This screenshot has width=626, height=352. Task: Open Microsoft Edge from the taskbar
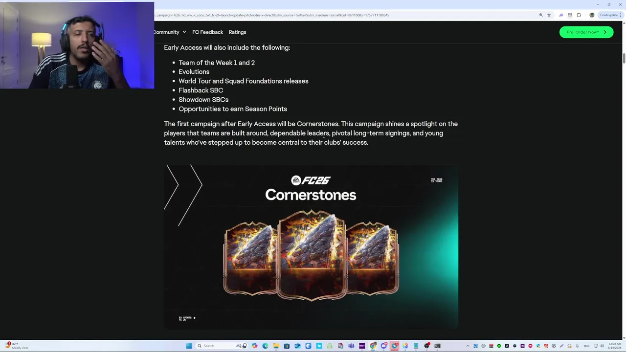(265, 346)
